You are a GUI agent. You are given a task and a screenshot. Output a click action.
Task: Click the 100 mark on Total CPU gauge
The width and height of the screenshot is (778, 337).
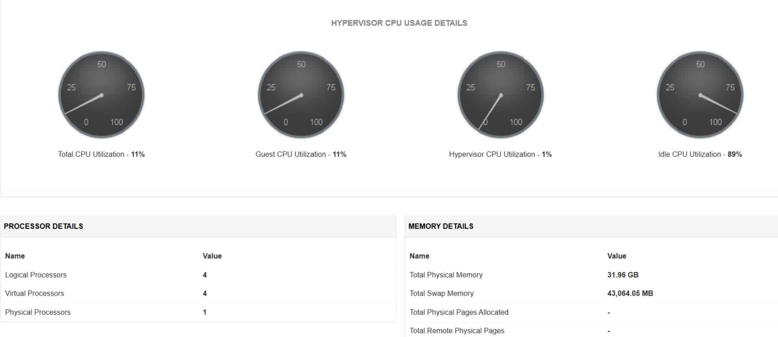(x=117, y=121)
